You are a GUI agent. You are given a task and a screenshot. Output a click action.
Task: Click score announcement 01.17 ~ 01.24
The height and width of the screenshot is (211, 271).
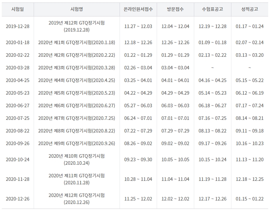pyautogui.click(x=250, y=26)
